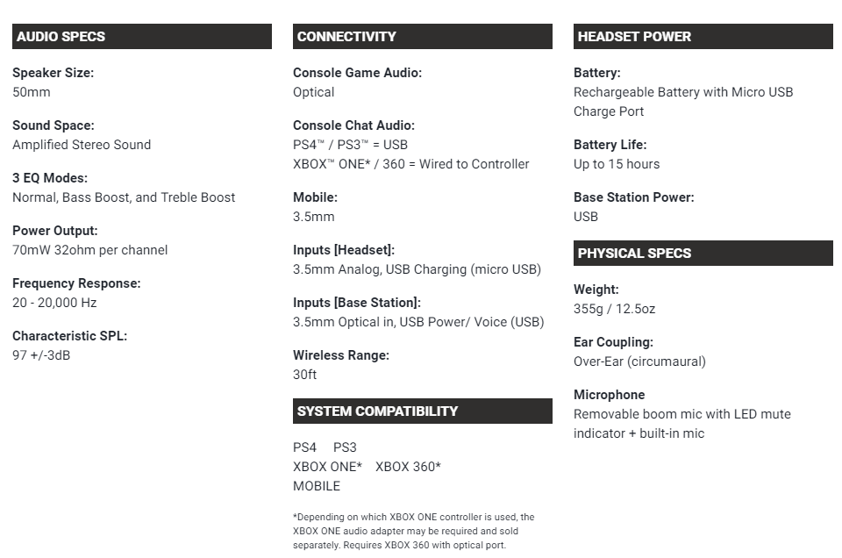Click the 70mW 32ohm per channel value
842x558 pixels.
(89, 250)
